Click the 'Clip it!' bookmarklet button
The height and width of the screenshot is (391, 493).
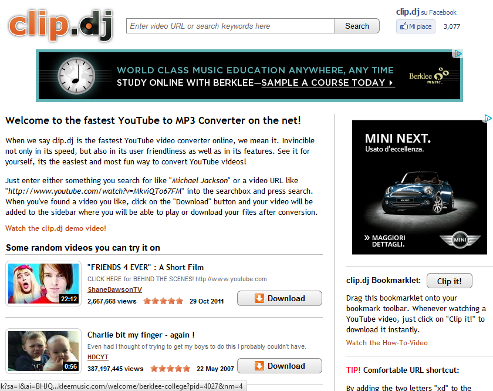pyautogui.click(x=450, y=281)
